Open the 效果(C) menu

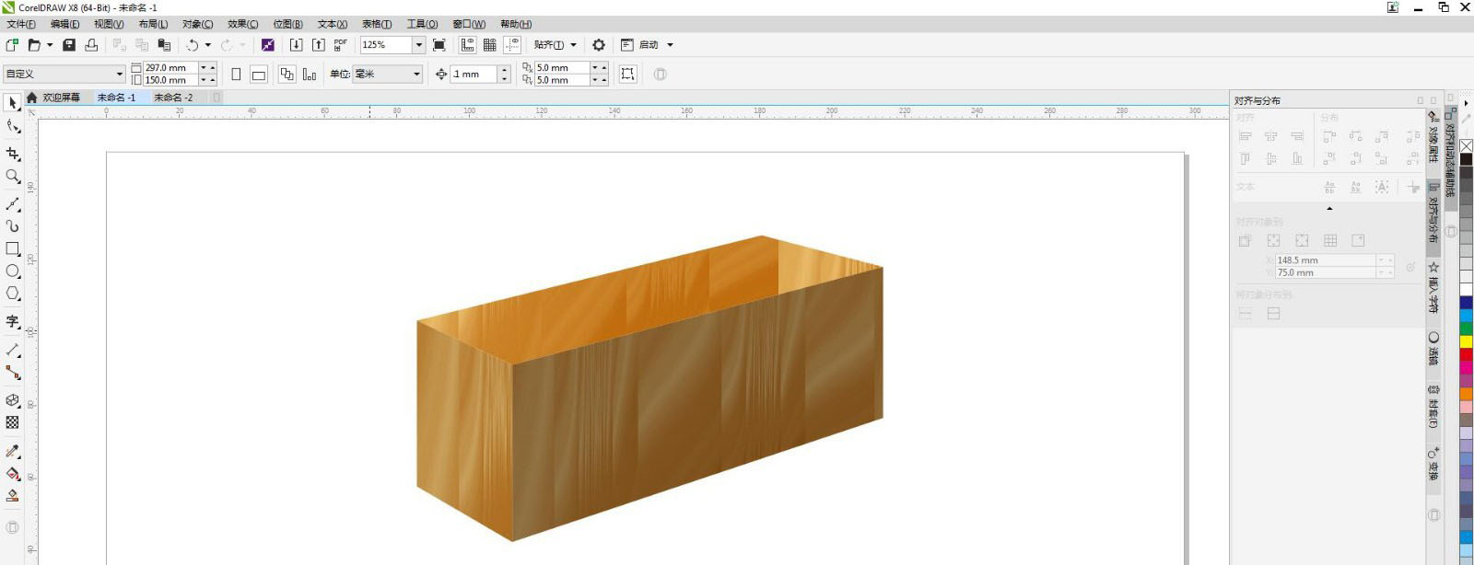[x=242, y=24]
